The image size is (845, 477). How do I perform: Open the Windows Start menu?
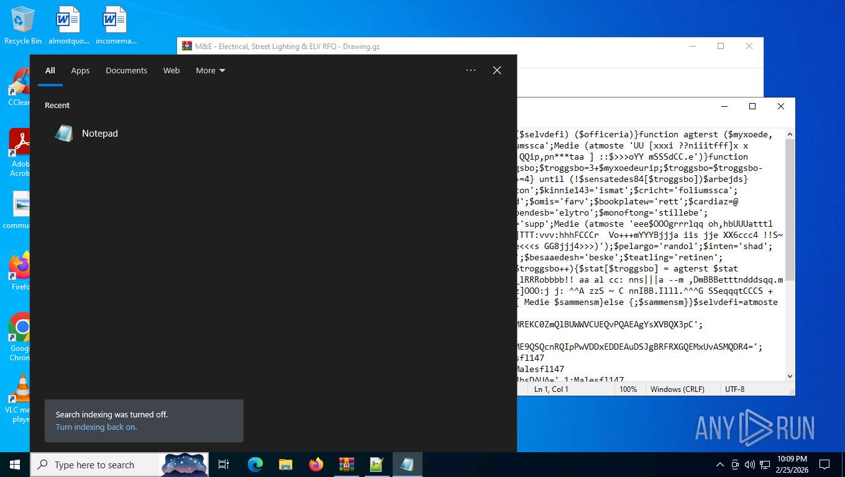15,465
